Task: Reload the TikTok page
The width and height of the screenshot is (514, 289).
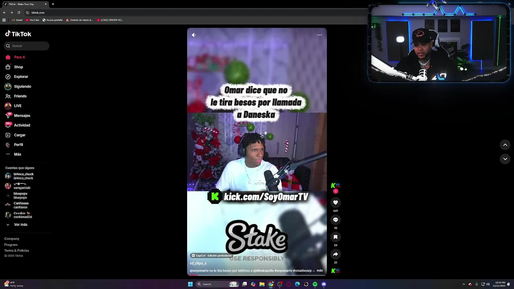Action: coord(18,12)
